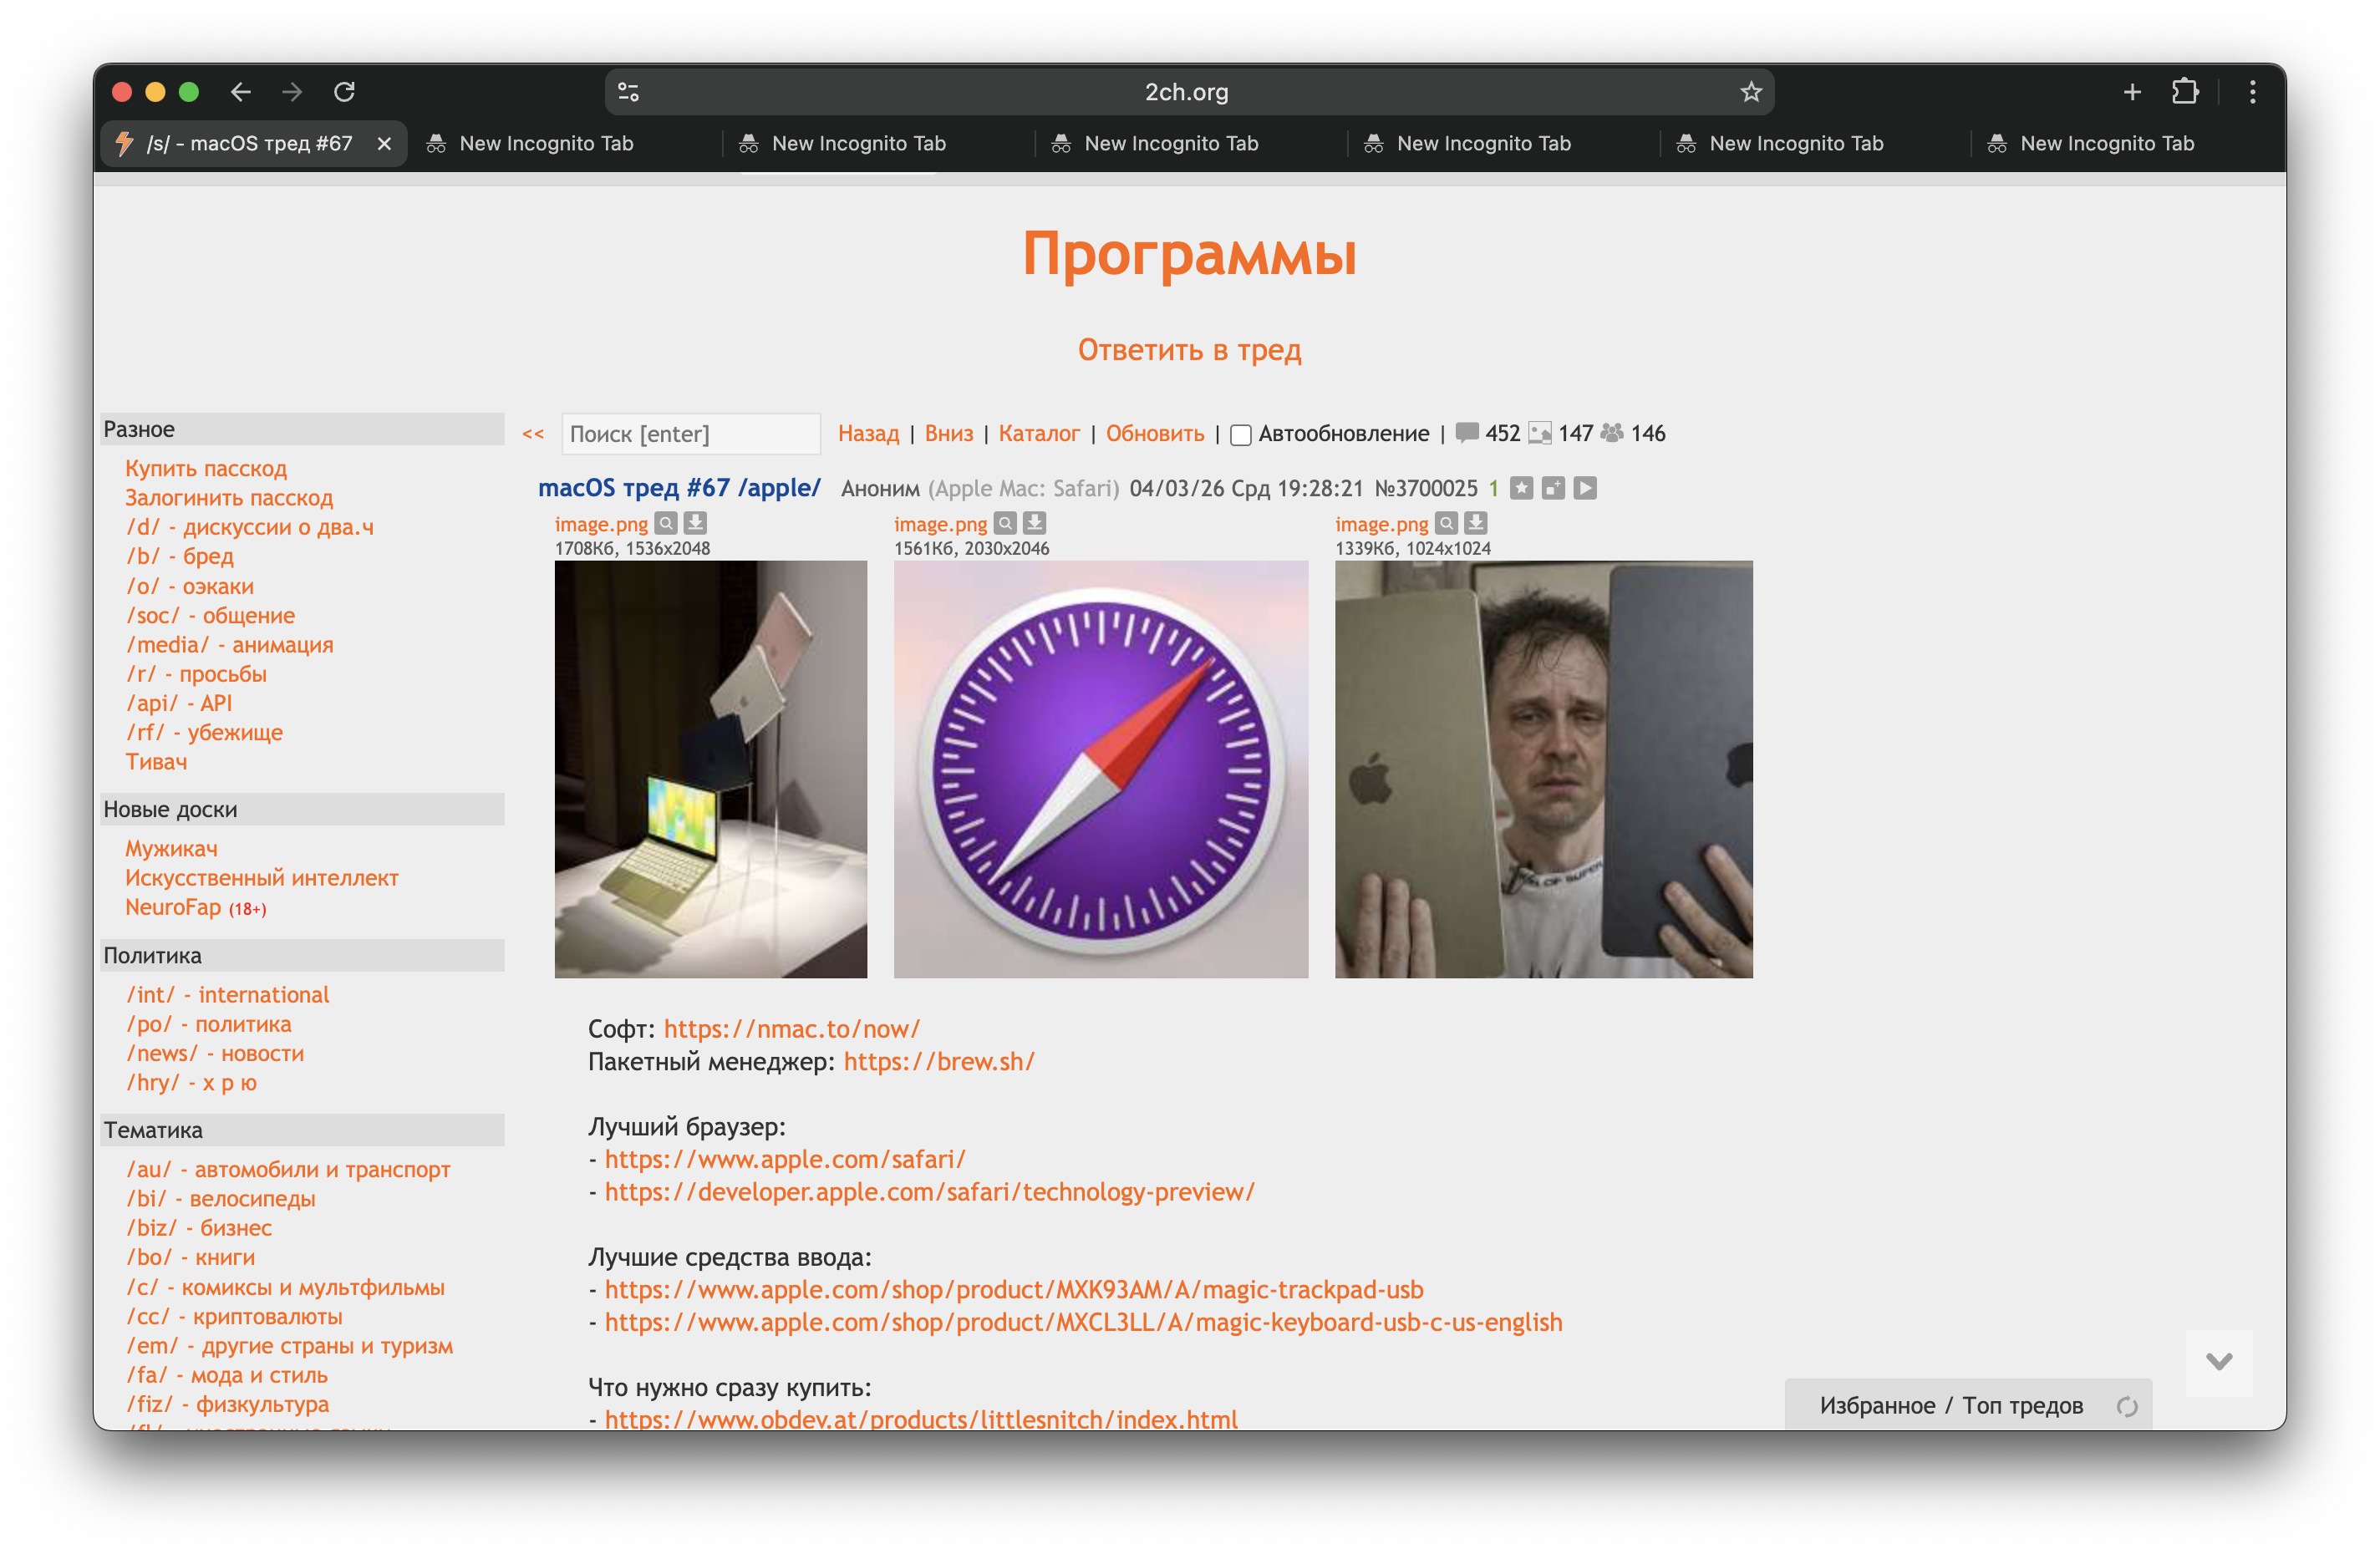Open Избранное / Топ тредов panel
Image resolution: width=2380 pixels, height=1554 pixels.
pyautogui.click(x=1951, y=1406)
